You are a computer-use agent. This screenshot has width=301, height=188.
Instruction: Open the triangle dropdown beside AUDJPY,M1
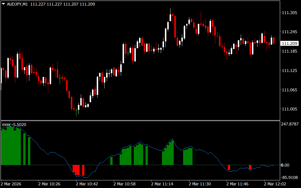click(3, 4)
